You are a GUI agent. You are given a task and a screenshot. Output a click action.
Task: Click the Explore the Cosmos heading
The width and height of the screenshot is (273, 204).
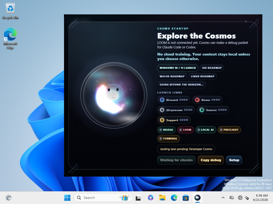(196, 36)
